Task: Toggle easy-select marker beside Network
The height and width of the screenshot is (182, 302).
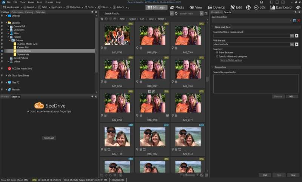Action: (x=2, y=89)
